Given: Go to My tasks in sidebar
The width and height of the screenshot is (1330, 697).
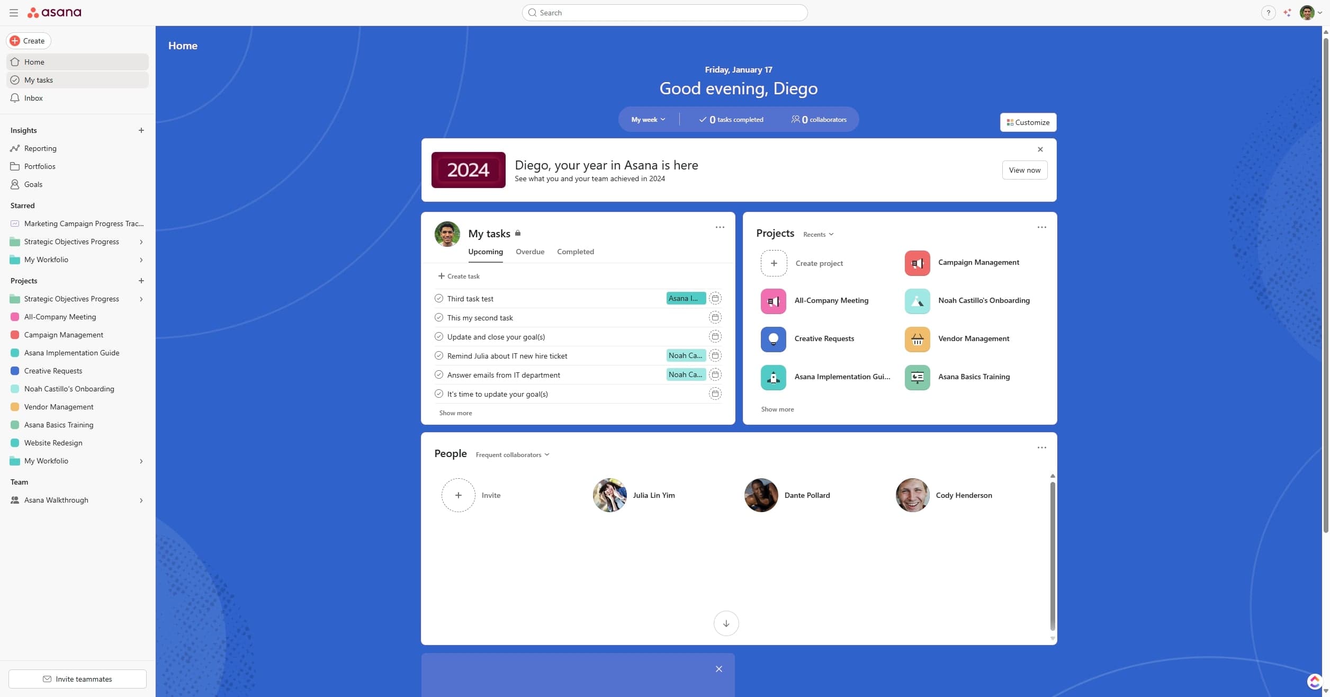Looking at the screenshot, I should point(77,80).
